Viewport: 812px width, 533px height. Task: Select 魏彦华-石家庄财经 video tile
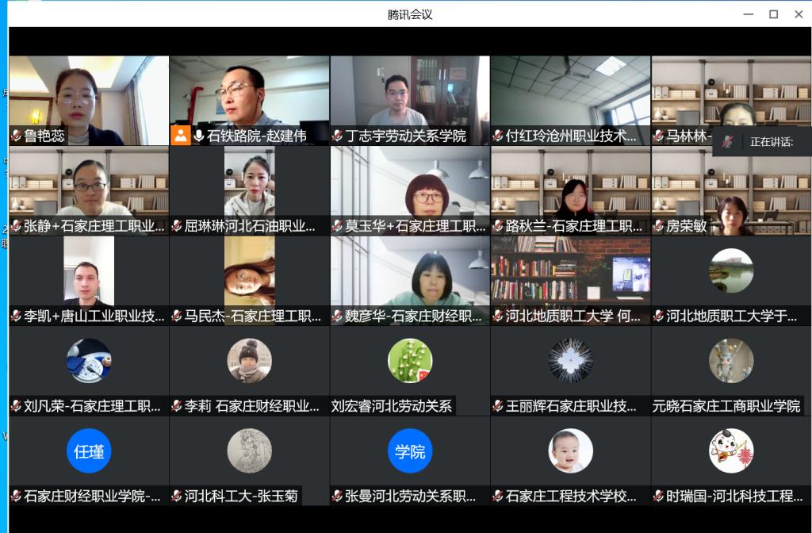pyautogui.click(x=410, y=276)
